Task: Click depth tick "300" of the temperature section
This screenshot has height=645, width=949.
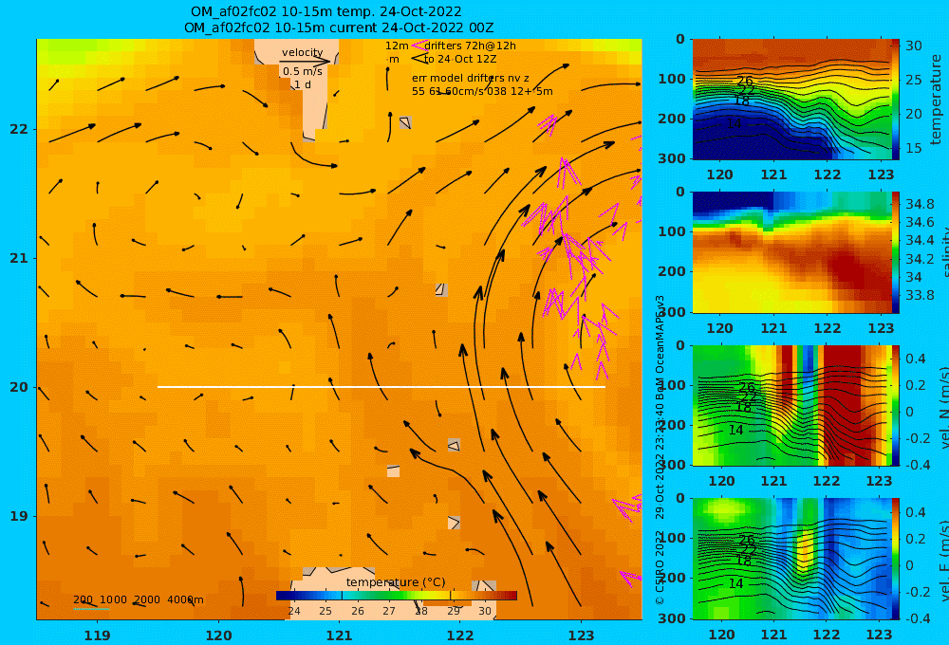Action: [x=672, y=158]
